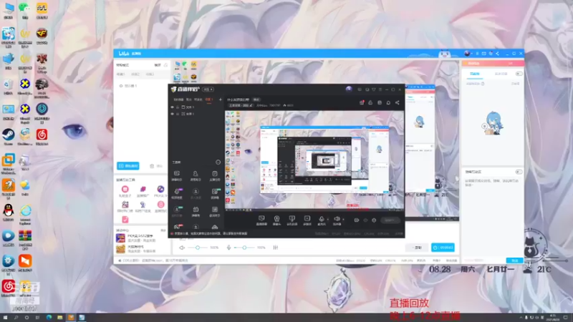Image resolution: width=573 pixels, height=322 pixels.
Task: Select the second scene tab in bilibili streamer
Action: (135, 74)
